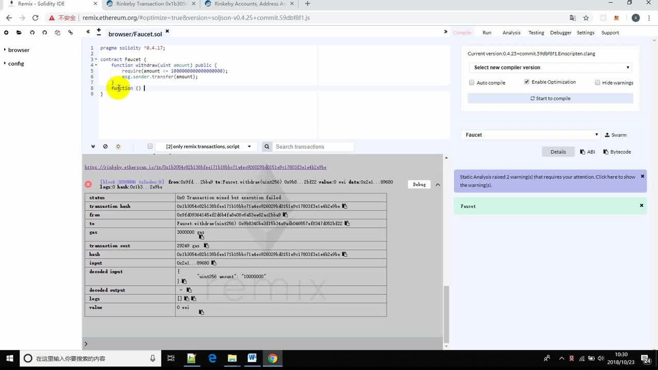The image size is (658, 370).
Task: Copy the to address value
Action: pyautogui.click(x=347, y=224)
